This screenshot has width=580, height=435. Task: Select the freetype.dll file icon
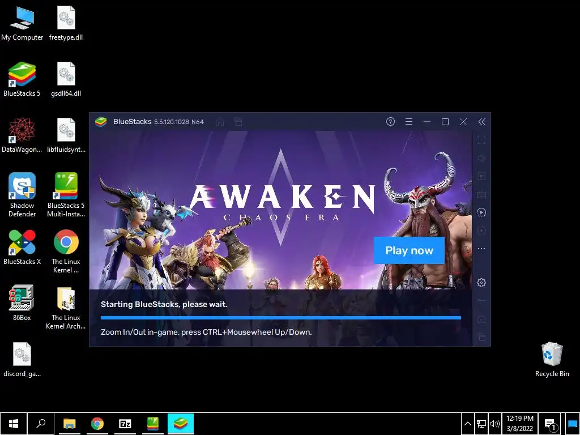click(66, 23)
